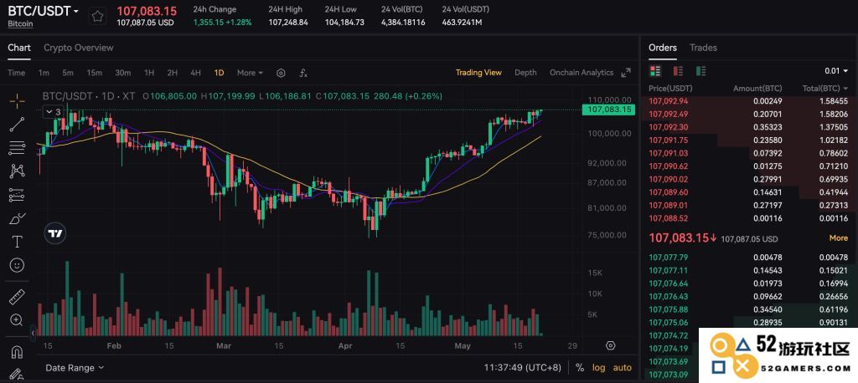Open chart settings hexagon icon
The image size is (858, 383).
click(281, 73)
